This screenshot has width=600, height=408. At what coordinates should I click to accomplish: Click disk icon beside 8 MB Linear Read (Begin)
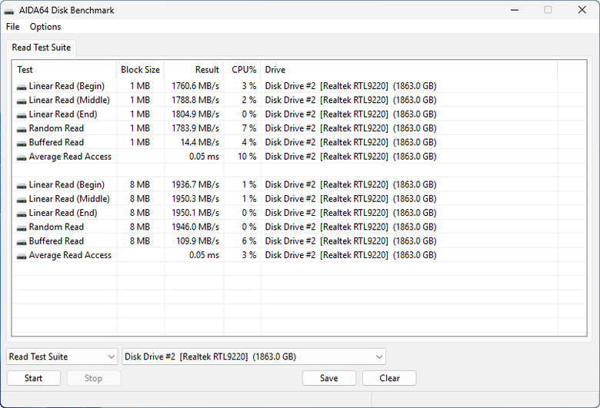pyautogui.click(x=22, y=185)
